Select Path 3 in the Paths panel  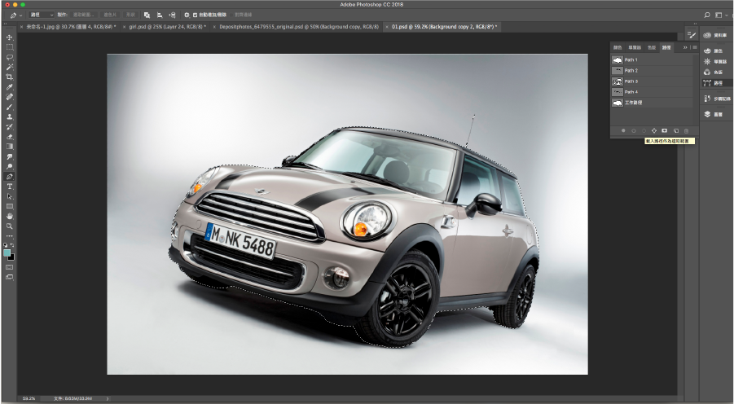(631, 81)
